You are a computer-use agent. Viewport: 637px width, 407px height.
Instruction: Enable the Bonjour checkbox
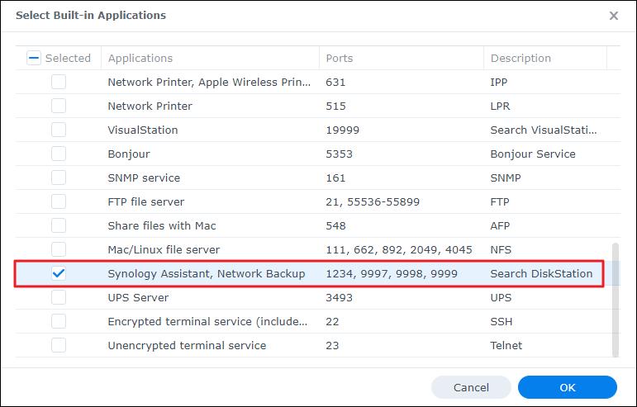tap(59, 154)
